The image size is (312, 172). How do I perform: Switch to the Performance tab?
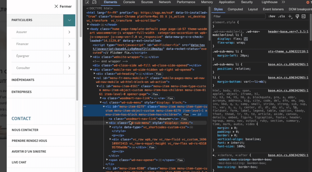tap(186, 2)
